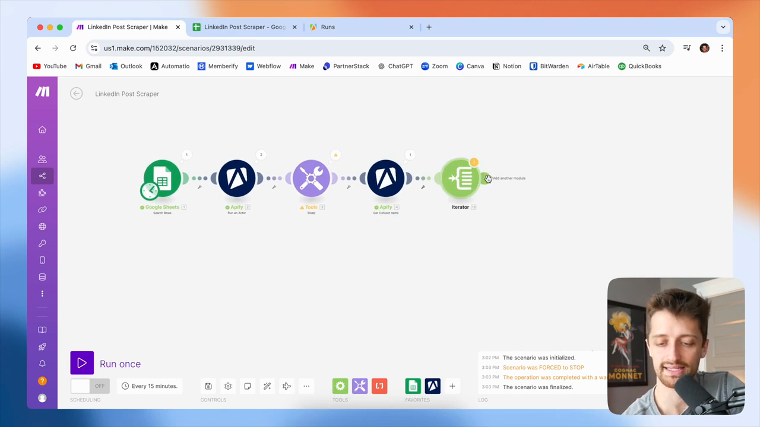760x427 pixels.
Task: Expand the sidebar More dots menu
Action: click(x=42, y=294)
